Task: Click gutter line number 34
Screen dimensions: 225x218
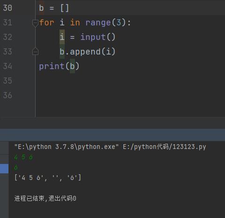Action: pyautogui.click(x=7, y=66)
